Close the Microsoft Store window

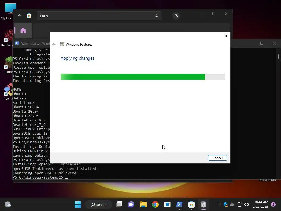click(x=226, y=13)
